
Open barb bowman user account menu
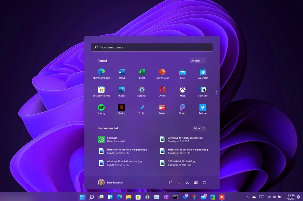[111, 182]
